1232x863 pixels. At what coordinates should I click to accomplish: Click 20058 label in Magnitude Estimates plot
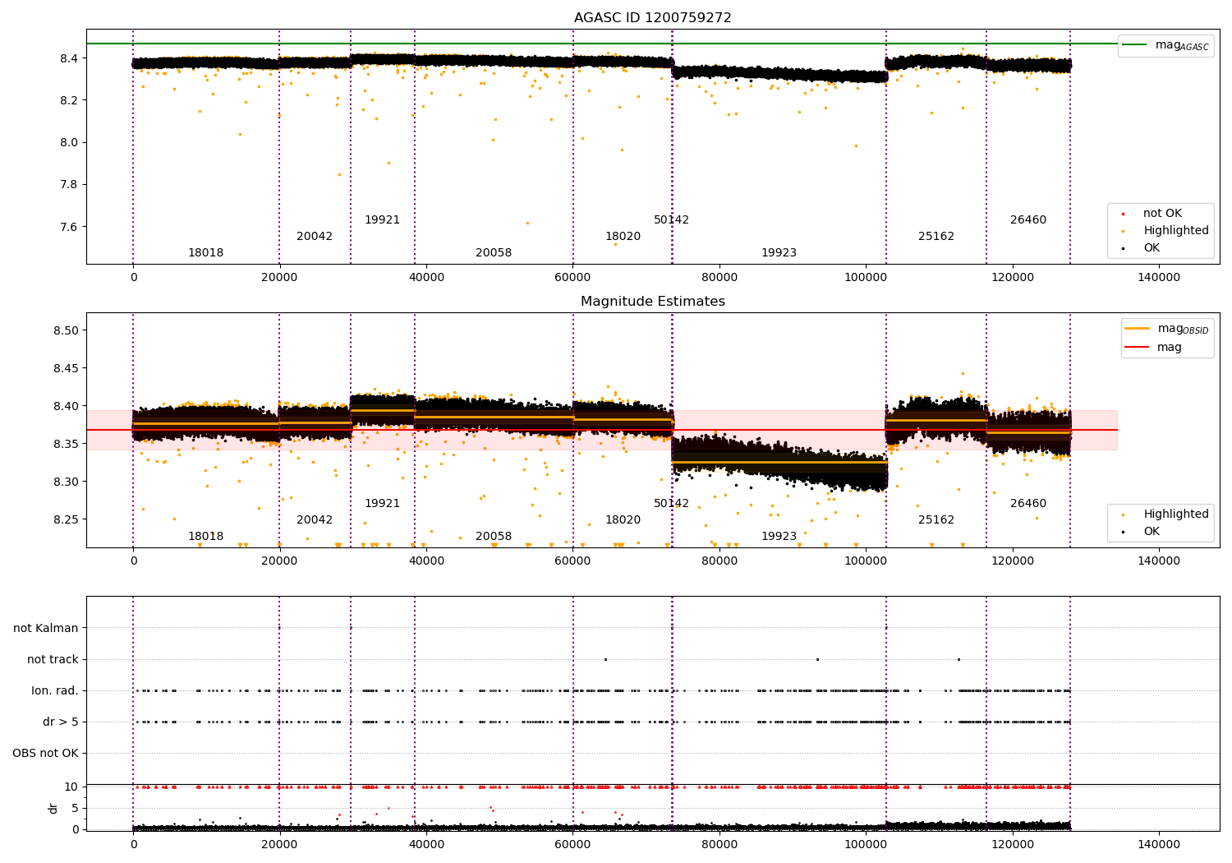click(x=494, y=537)
